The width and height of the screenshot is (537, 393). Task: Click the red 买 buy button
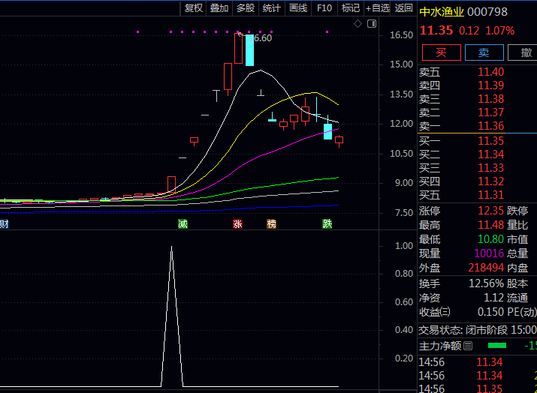(441, 52)
